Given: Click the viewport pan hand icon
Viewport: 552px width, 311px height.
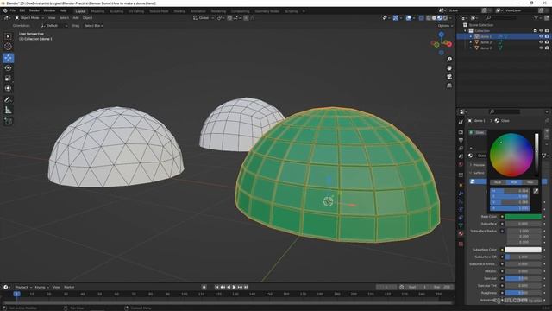Looking at the screenshot, I should pos(449,68).
